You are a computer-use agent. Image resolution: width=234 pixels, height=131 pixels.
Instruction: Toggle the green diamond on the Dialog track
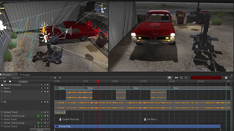click(x=42, y=92)
